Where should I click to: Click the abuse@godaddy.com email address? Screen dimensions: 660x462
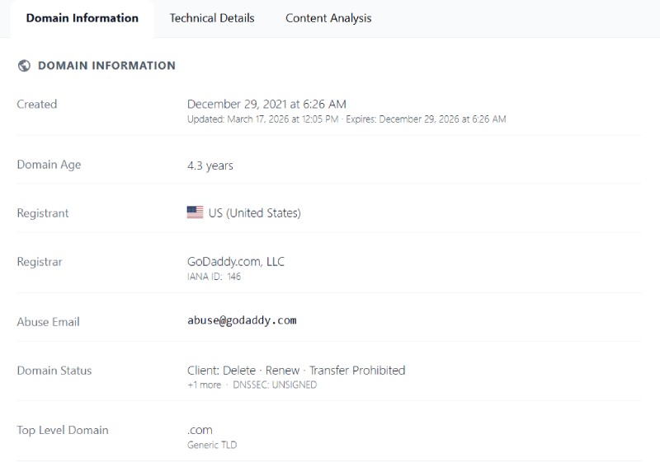click(242, 320)
